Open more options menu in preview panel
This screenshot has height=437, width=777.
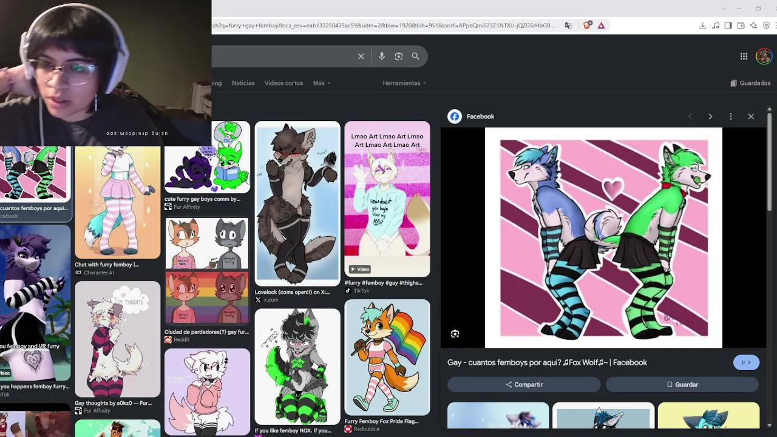pos(731,117)
